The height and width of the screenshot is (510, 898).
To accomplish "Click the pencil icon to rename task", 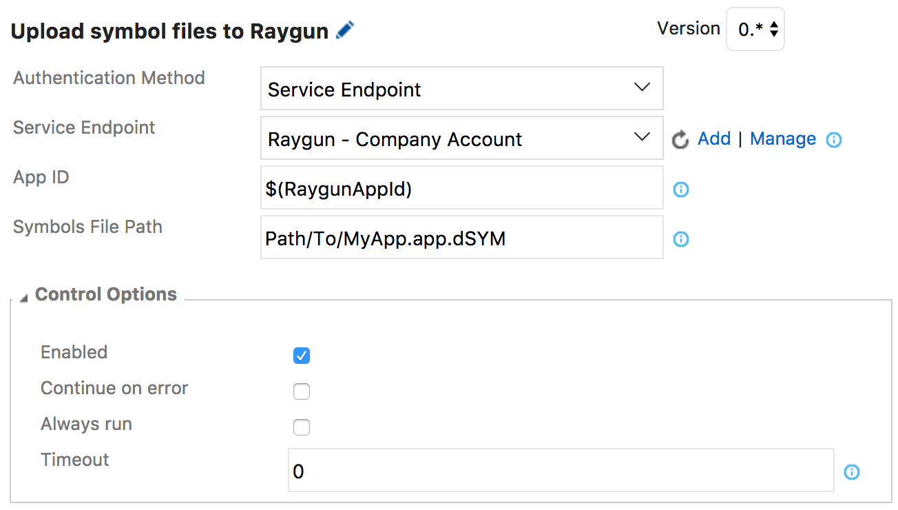I will pyautogui.click(x=345, y=30).
